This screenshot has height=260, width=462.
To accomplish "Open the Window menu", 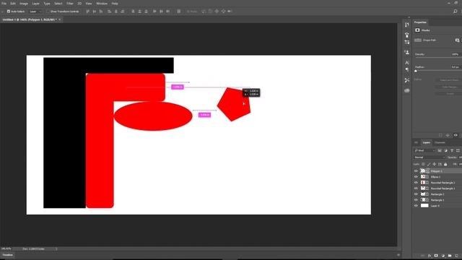I will point(102,4).
